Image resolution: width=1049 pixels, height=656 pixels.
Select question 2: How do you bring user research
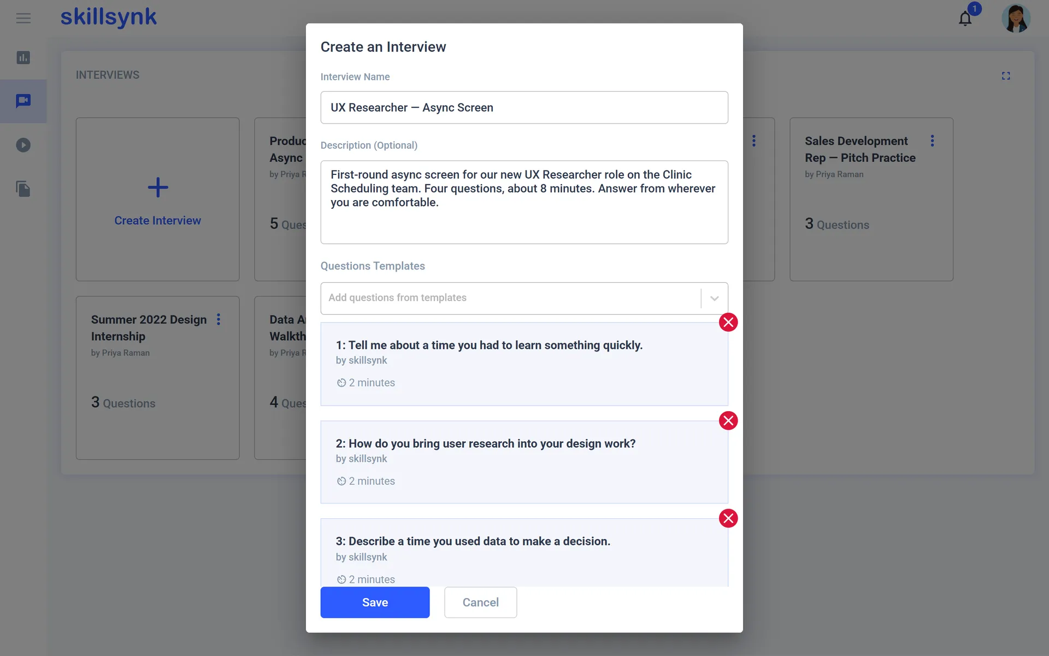coord(524,462)
